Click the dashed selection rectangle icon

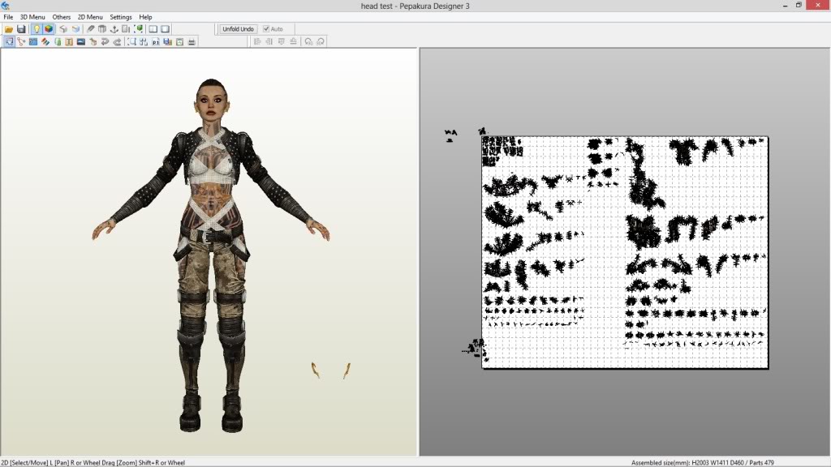(x=131, y=42)
